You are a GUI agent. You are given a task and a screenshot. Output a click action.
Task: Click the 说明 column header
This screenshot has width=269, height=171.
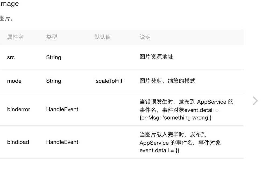145,37
